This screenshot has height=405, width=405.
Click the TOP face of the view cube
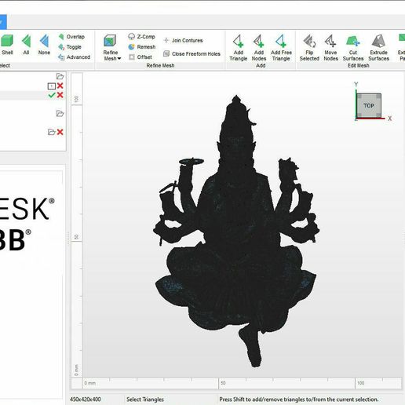point(369,106)
